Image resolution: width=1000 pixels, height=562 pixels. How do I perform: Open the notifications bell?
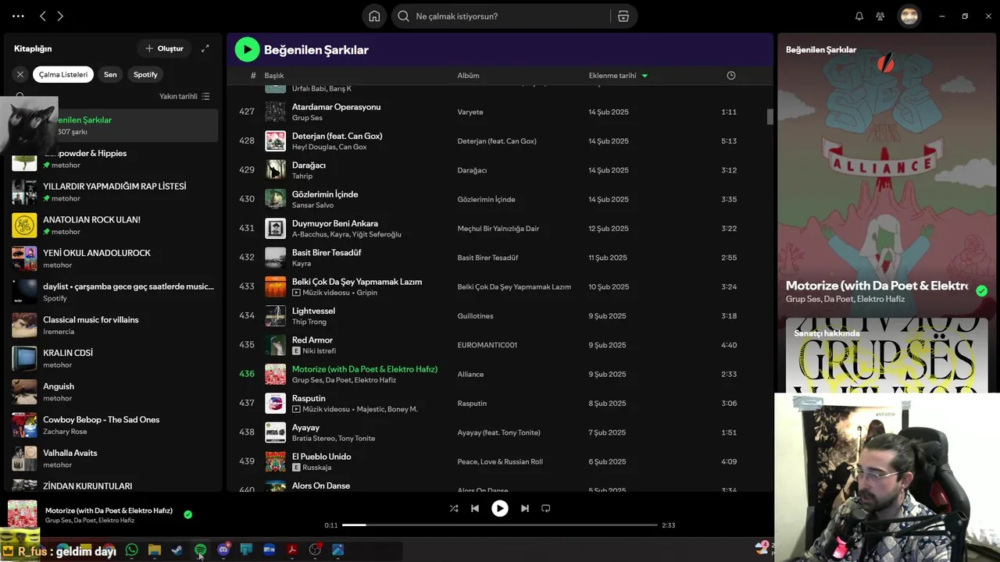pyautogui.click(x=859, y=16)
